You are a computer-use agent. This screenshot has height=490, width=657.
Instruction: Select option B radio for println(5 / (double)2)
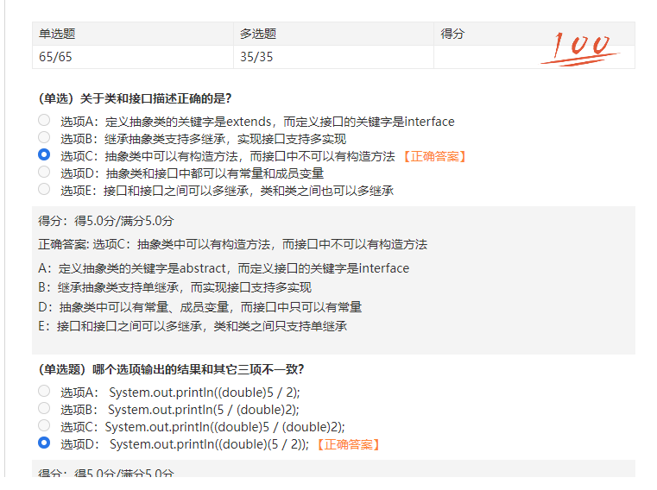click(x=44, y=408)
